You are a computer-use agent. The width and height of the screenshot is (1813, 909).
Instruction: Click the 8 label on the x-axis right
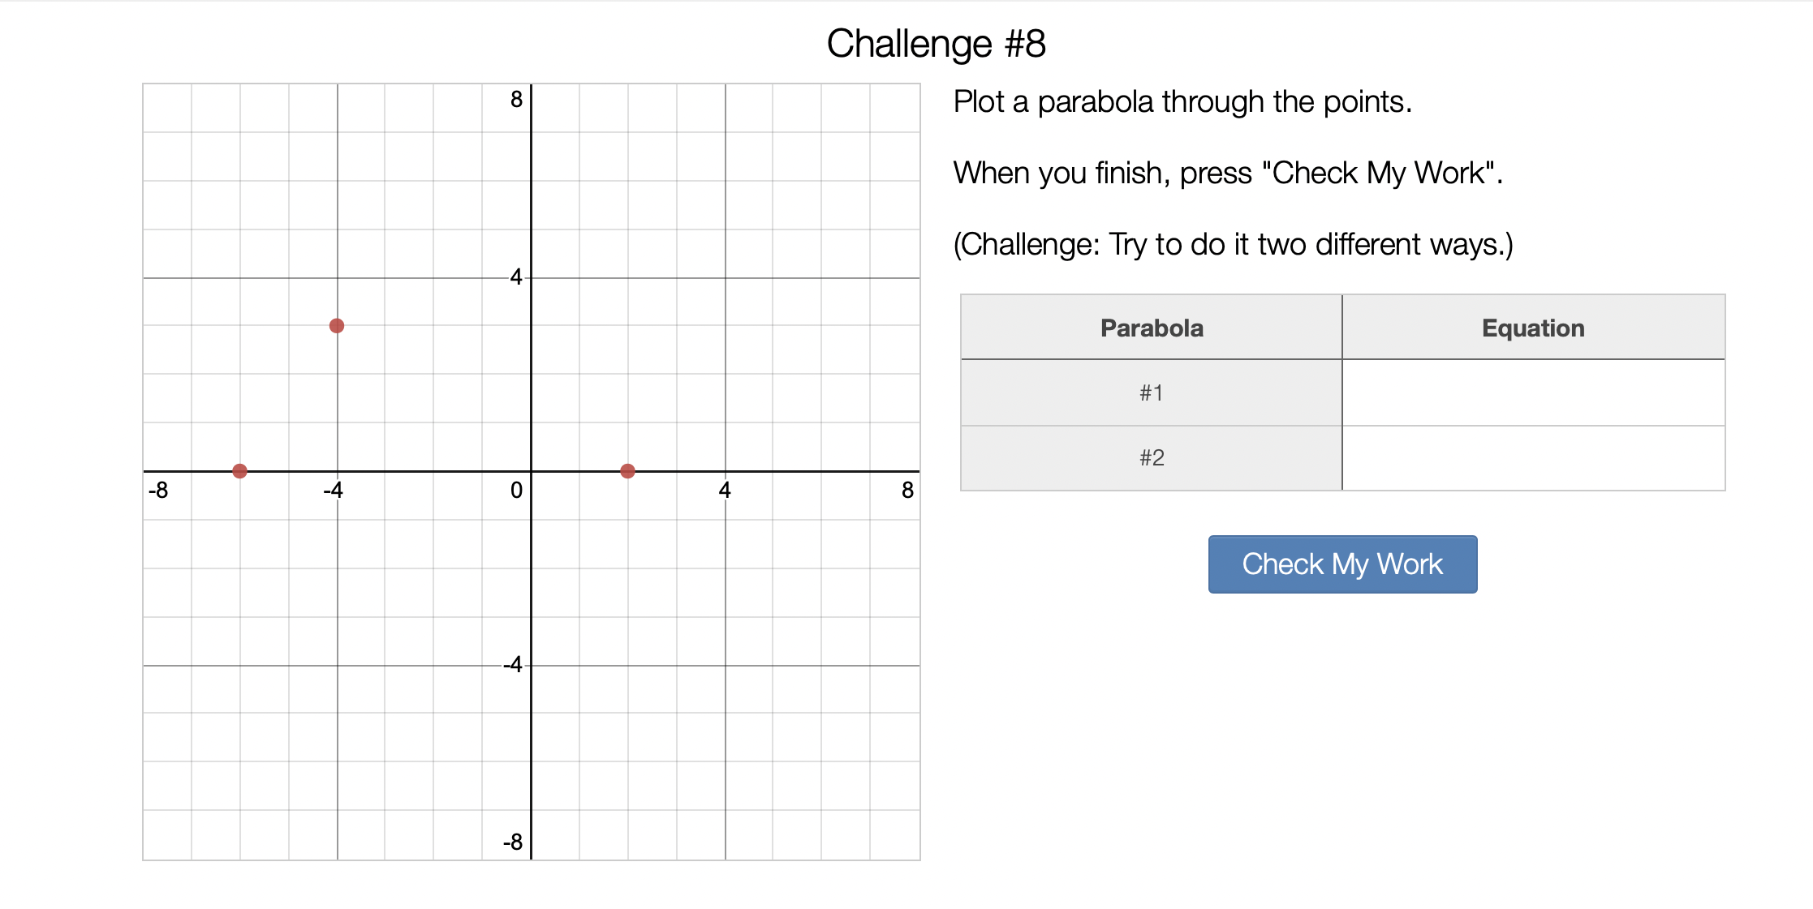point(907,490)
